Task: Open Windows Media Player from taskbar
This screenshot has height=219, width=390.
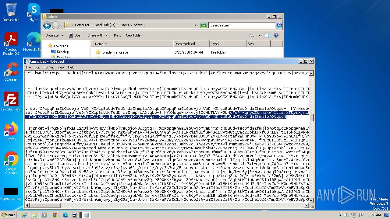Action: click(44, 215)
